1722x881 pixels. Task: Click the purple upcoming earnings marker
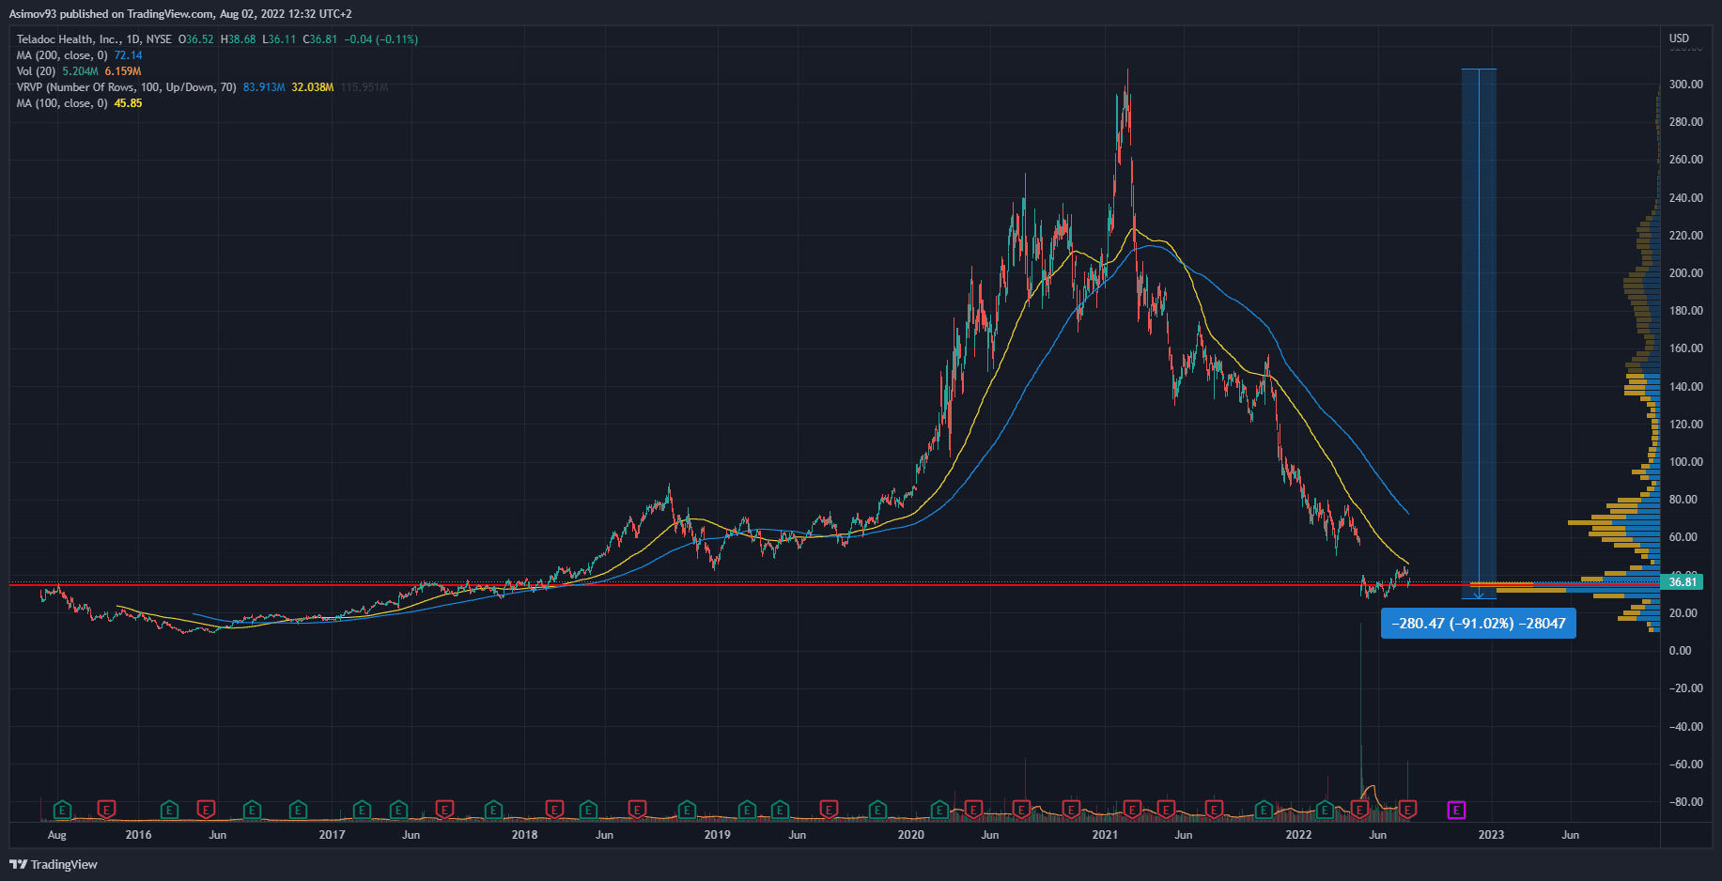[1456, 810]
